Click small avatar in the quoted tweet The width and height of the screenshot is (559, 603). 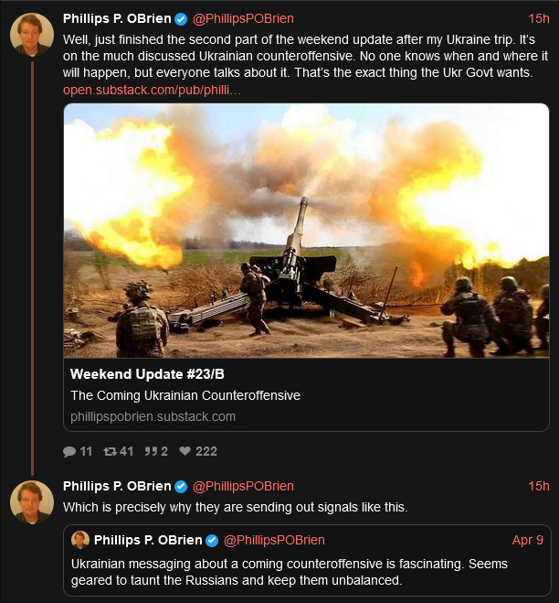click(79, 540)
